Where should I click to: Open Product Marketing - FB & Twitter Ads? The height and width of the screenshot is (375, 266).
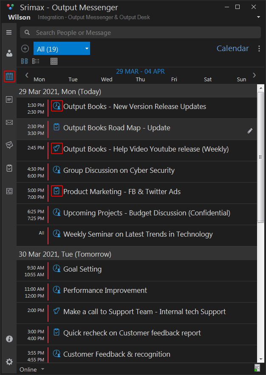(x=137, y=193)
